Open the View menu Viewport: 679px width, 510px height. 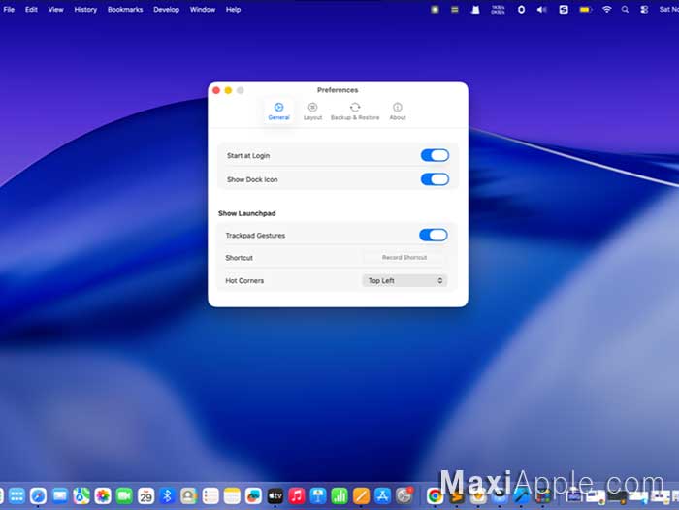56,9
